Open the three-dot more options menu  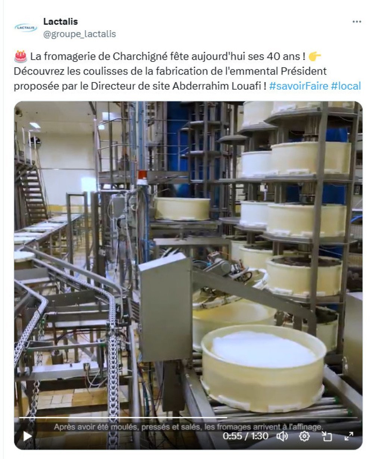point(357,22)
